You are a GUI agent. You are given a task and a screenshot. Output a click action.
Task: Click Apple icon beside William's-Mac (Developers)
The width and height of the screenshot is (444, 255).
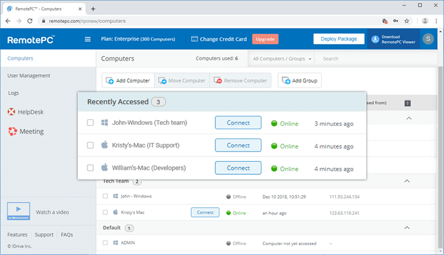click(105, 167)
